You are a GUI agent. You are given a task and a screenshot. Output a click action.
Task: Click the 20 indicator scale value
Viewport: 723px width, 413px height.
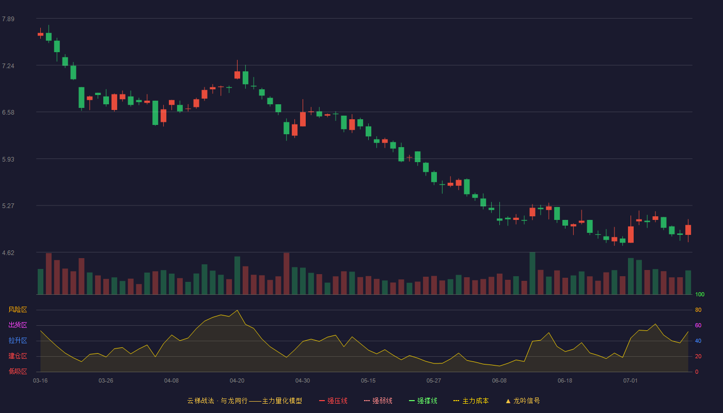(698, 356)
